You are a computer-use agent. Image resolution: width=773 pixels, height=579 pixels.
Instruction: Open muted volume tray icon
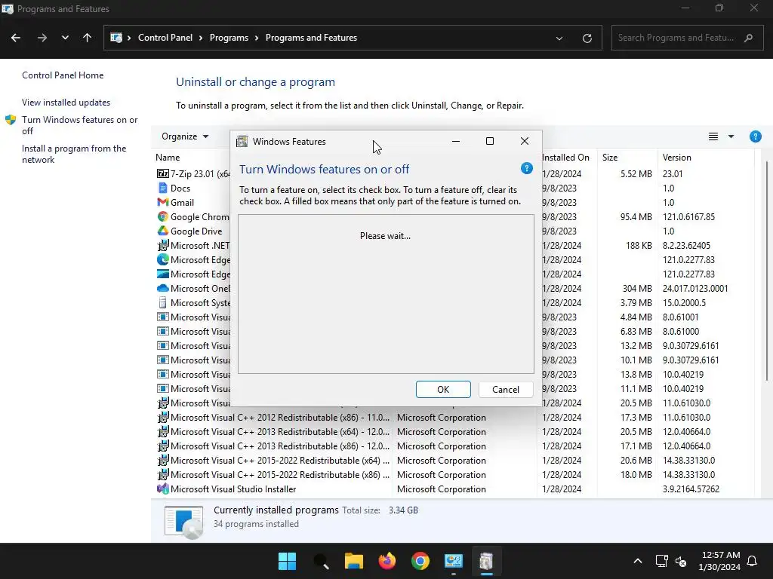(x=681, y=561)
